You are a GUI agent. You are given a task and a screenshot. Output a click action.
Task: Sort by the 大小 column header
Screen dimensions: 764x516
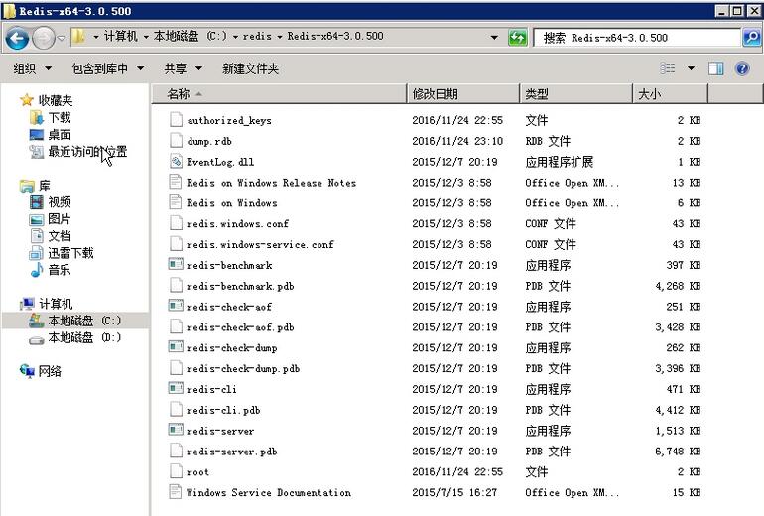click(671, 93)
